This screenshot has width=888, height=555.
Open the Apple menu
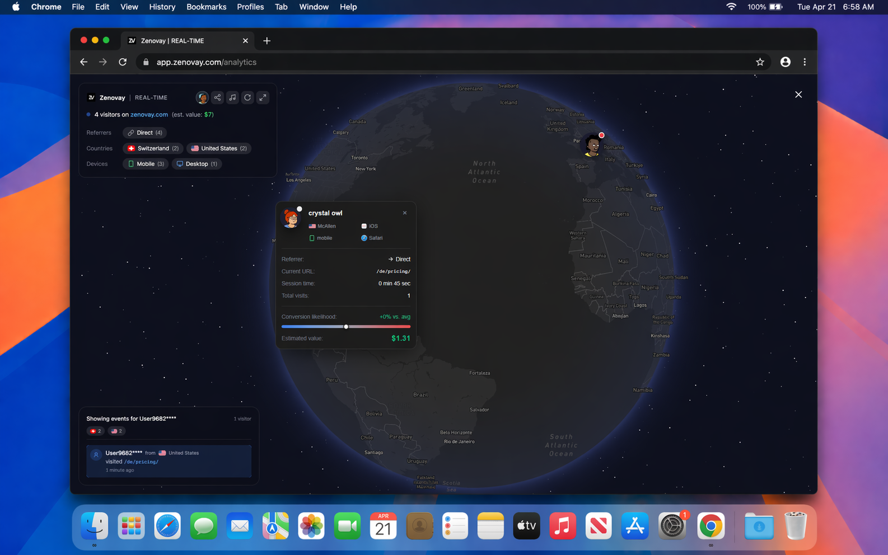(x=16, y=7)
